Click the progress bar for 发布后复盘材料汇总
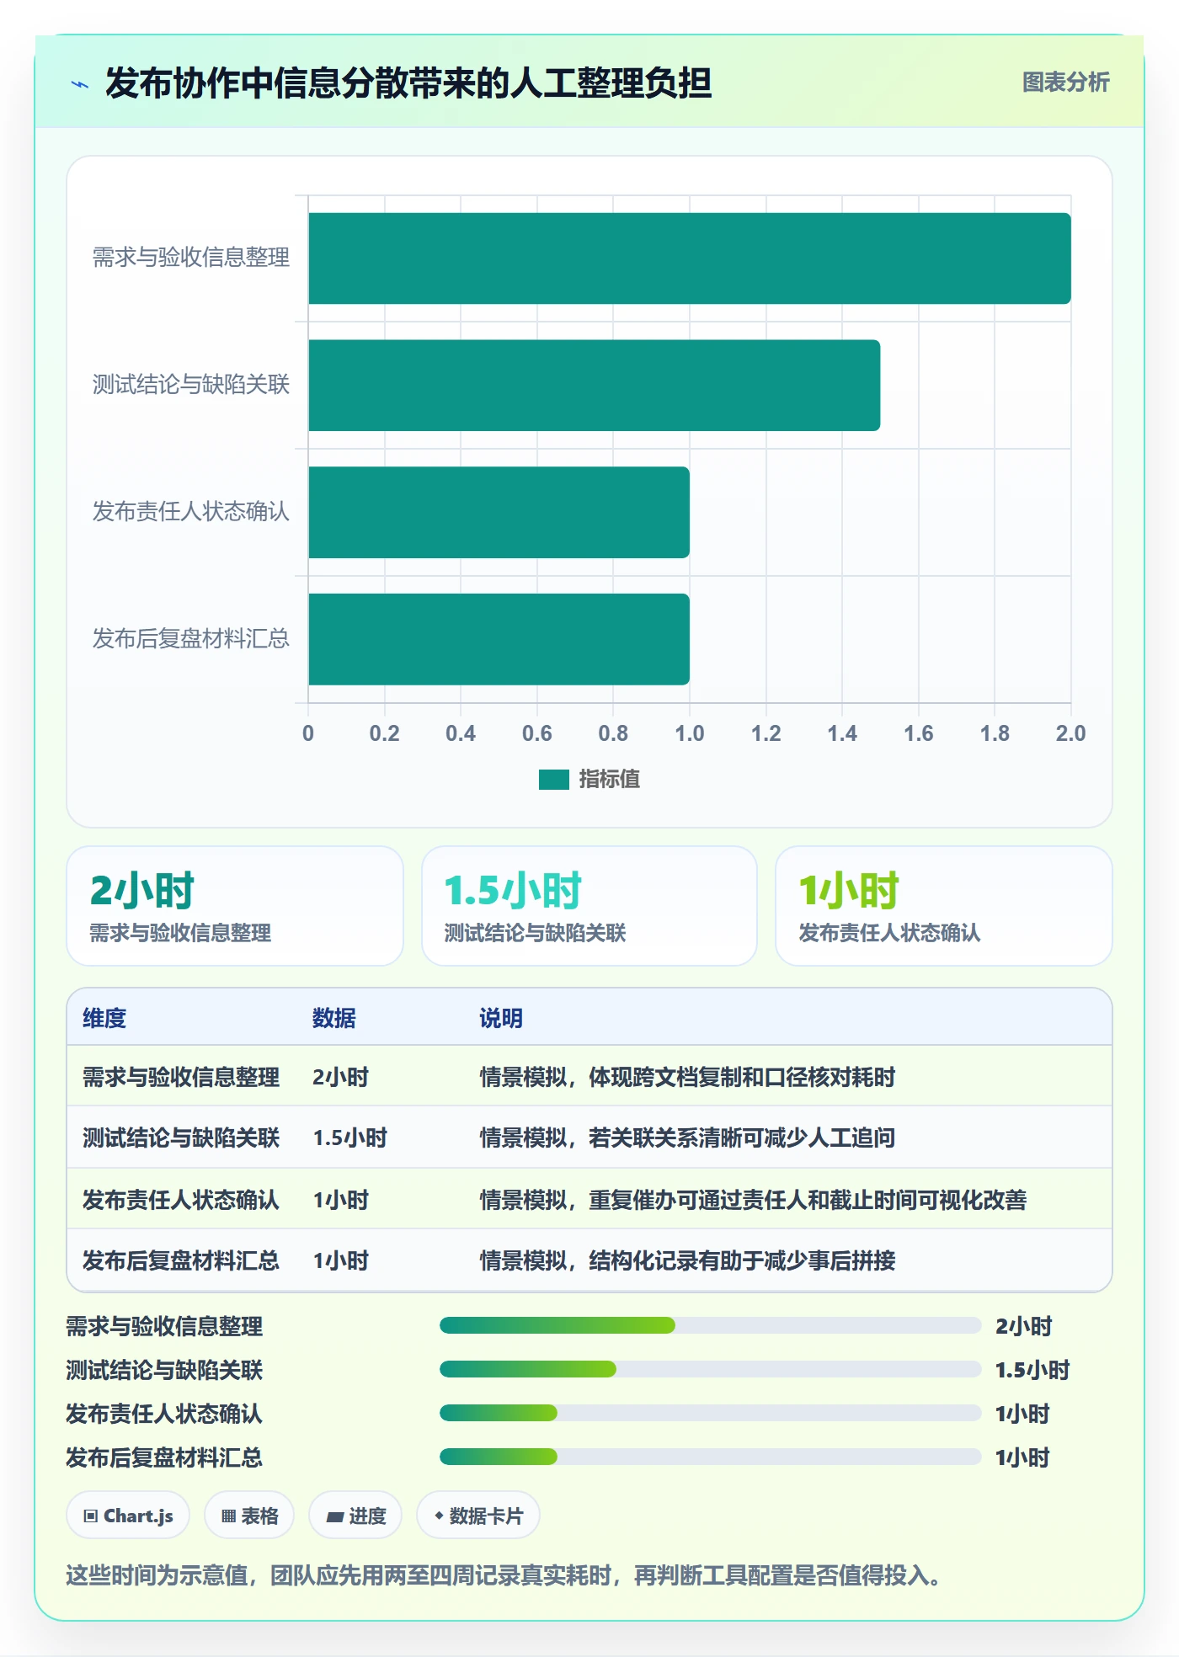The width and height of the screenshot is (1179, 1657). [x=710, y=1457]
